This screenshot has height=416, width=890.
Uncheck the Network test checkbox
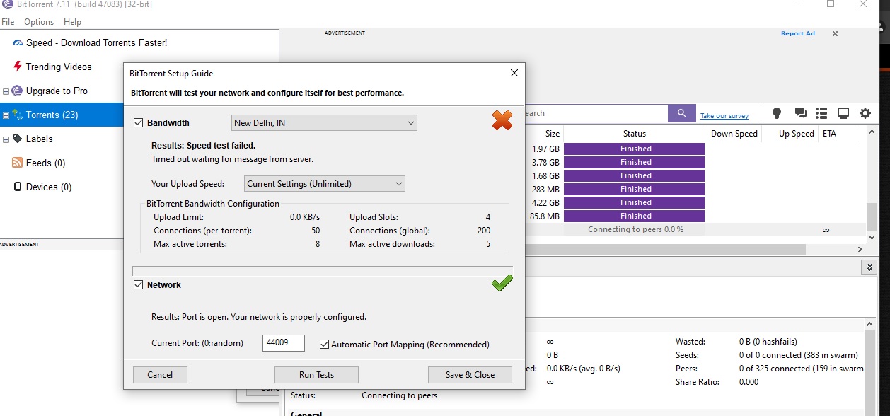(x=139, y=285)
